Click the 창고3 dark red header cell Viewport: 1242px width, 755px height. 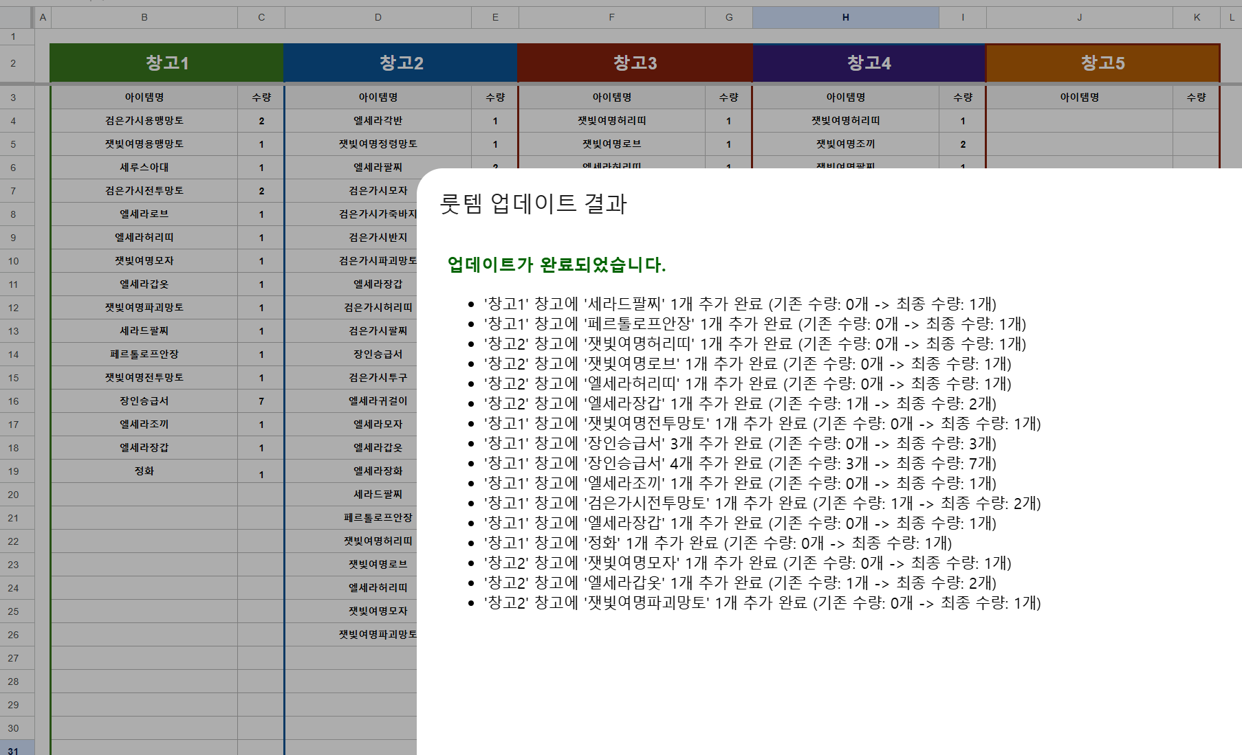[x=635, y=63]
